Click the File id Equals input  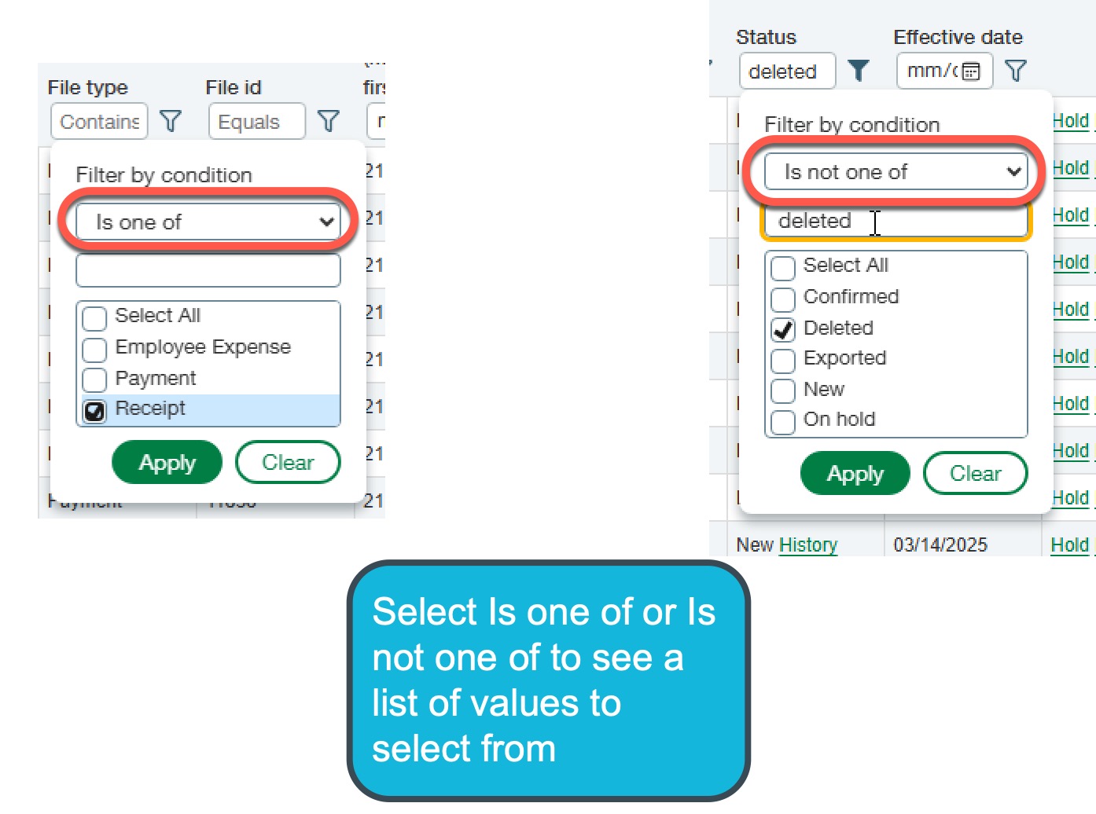(x=256, y=122)
